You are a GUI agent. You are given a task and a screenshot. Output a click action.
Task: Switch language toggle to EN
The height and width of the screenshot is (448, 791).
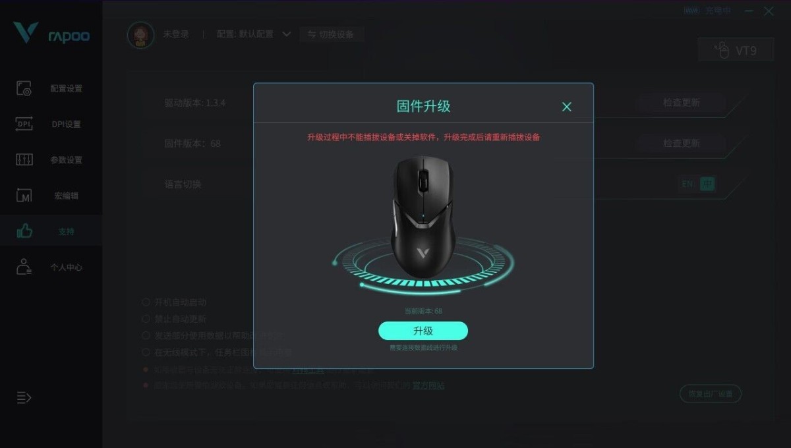[688, 184]
